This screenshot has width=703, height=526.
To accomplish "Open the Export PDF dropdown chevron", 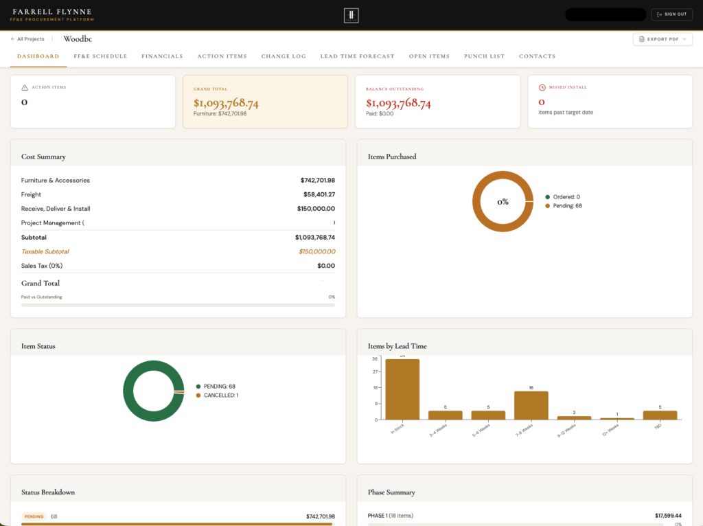I will point(684,39).
